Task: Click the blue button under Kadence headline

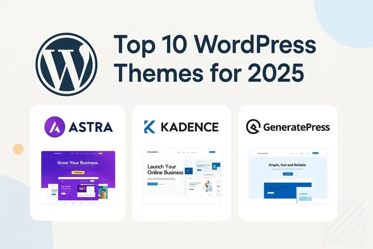Action: pyautogui.click(x=153, y=184)
